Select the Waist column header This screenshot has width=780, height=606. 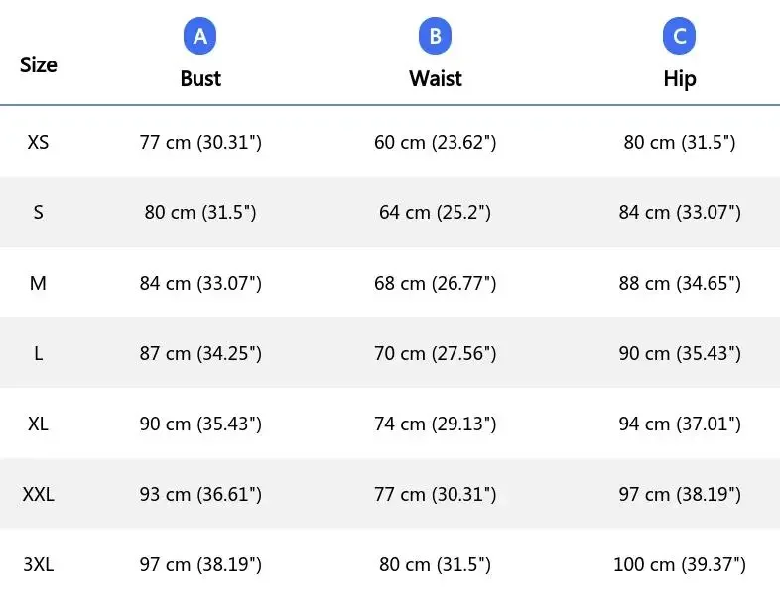point(435,79)
